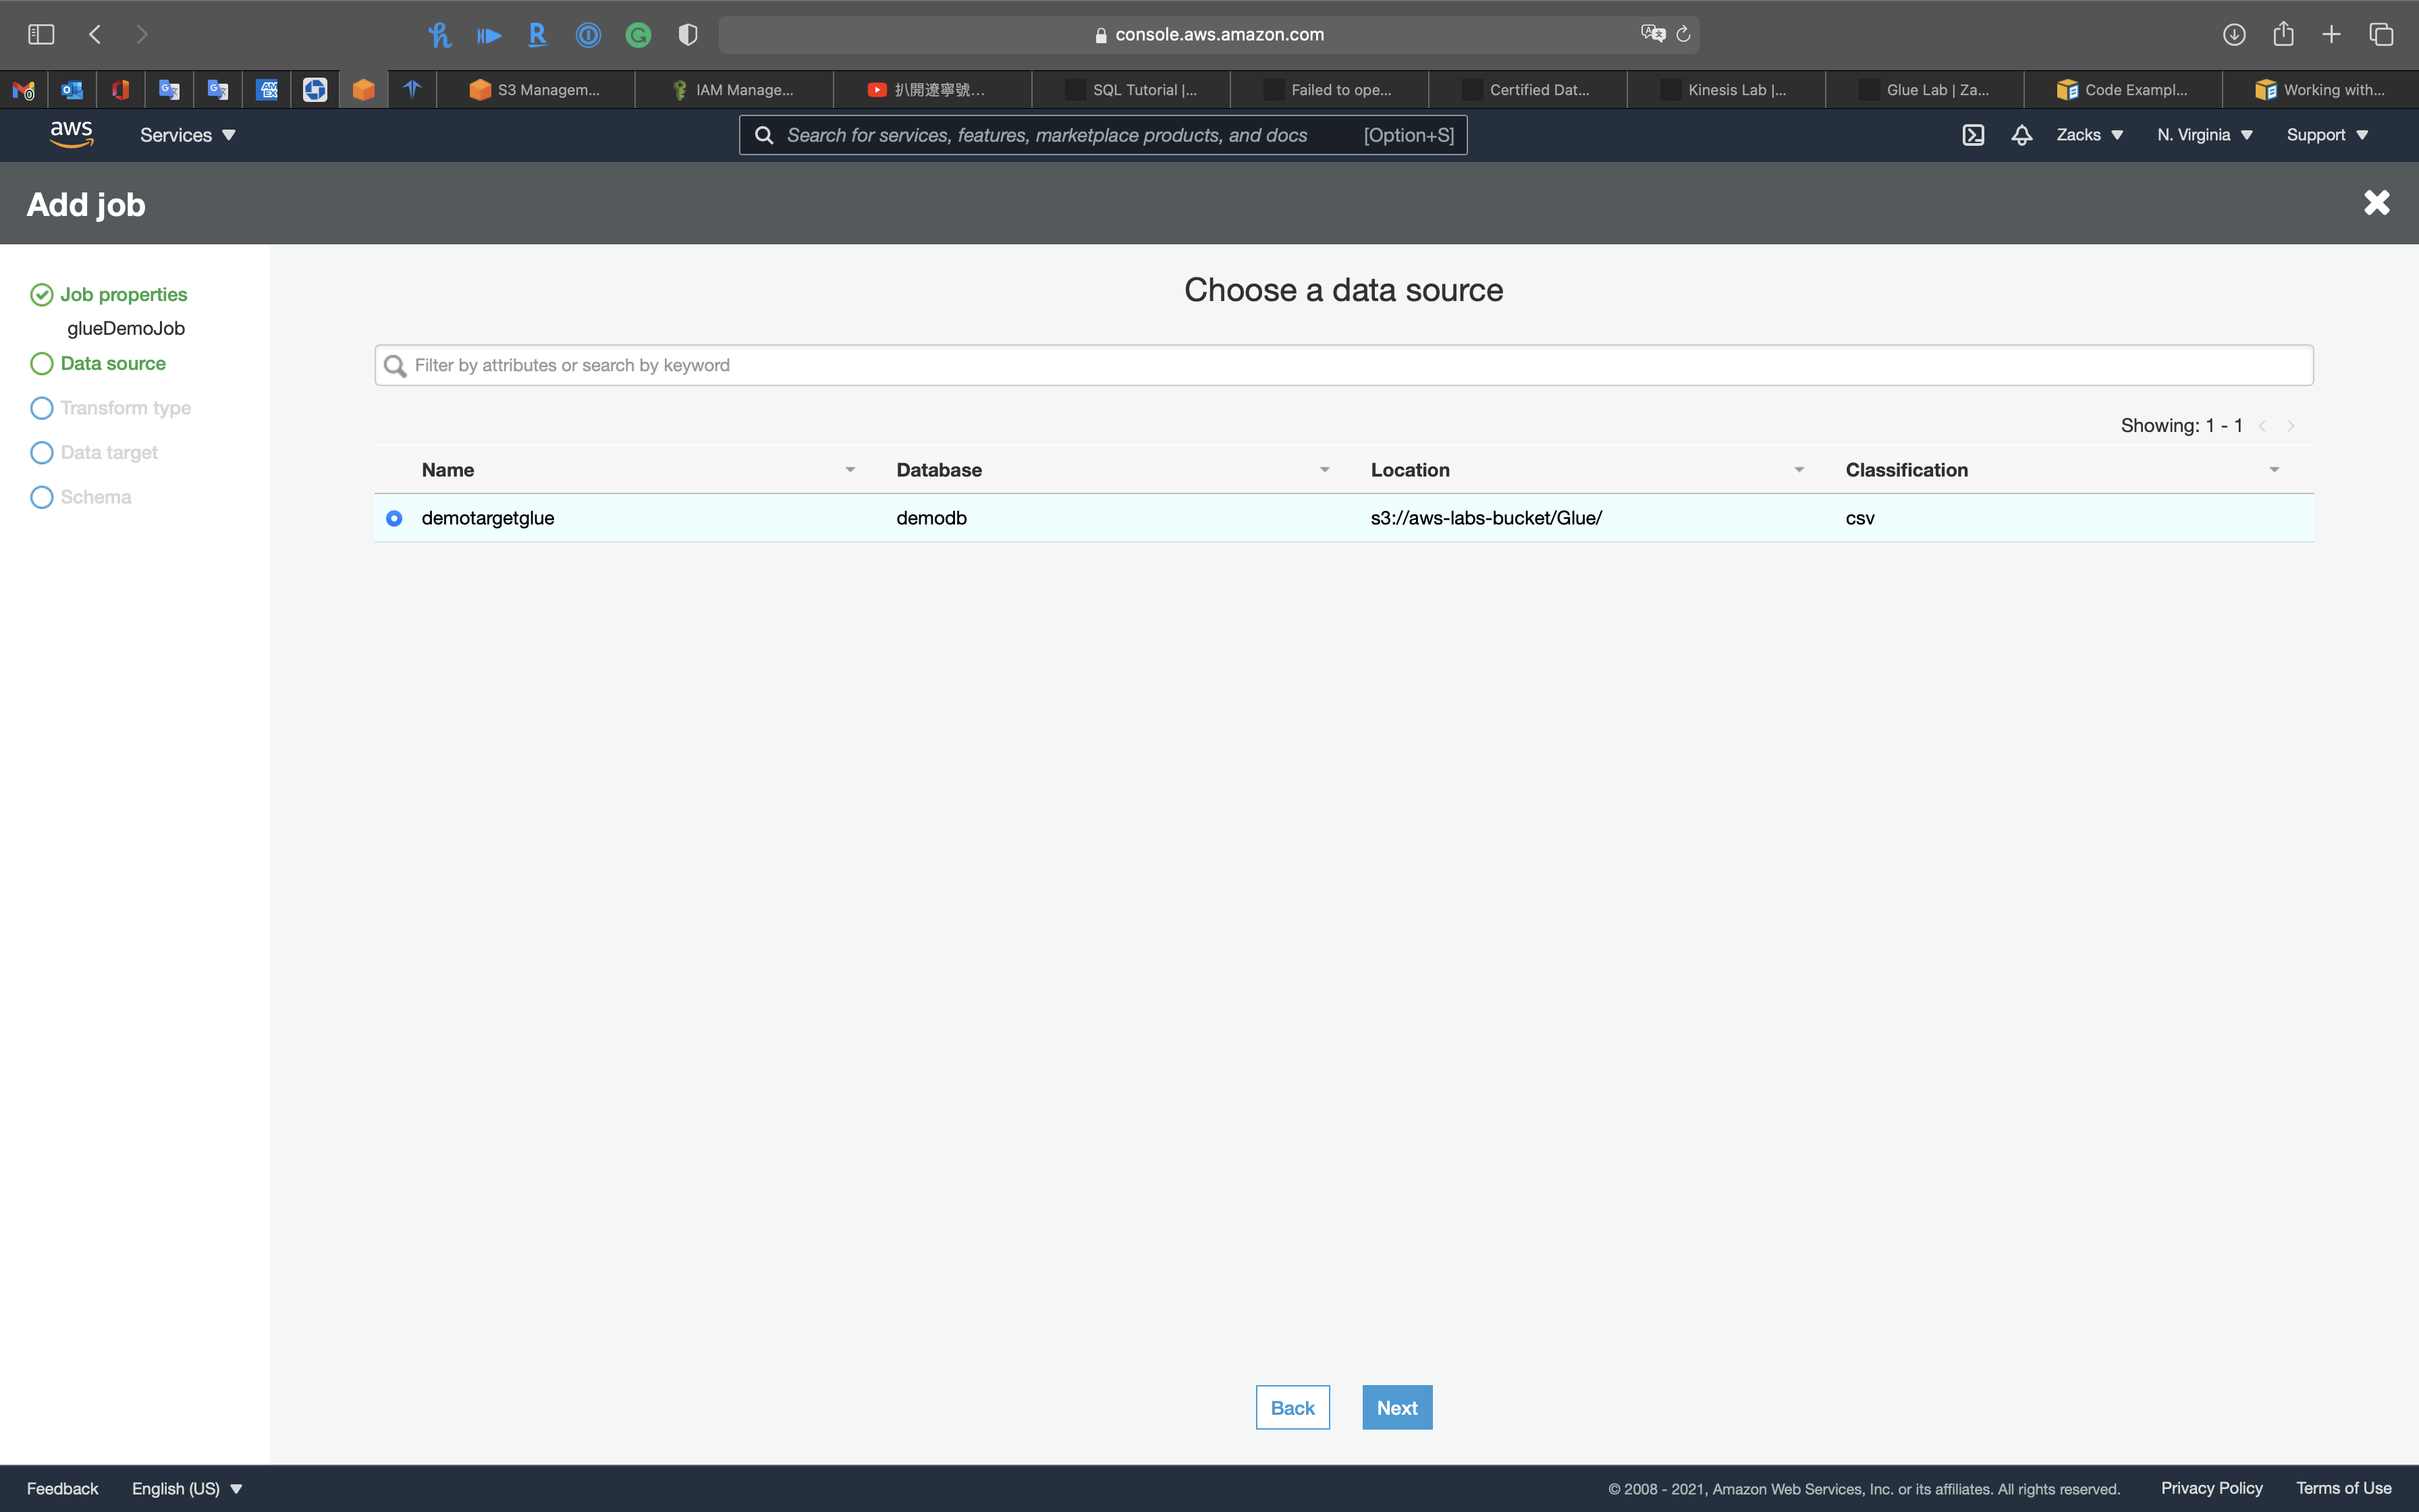
Task: Click the Transform type step circle
Action: tap(41, 408)
